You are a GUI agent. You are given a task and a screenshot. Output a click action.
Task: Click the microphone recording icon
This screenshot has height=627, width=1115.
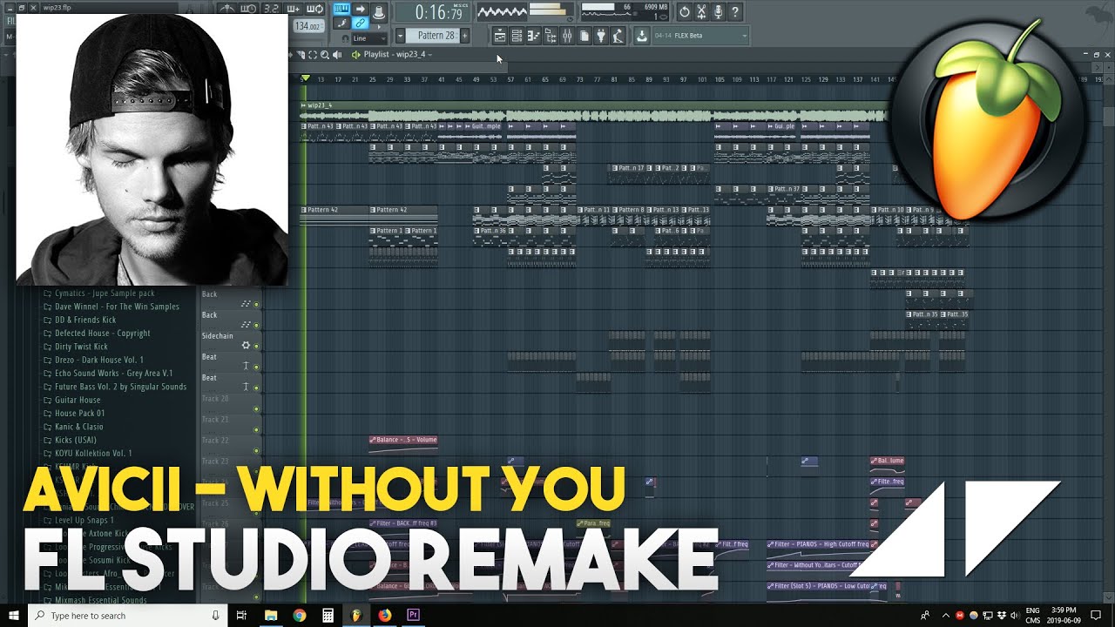point(718,11)
